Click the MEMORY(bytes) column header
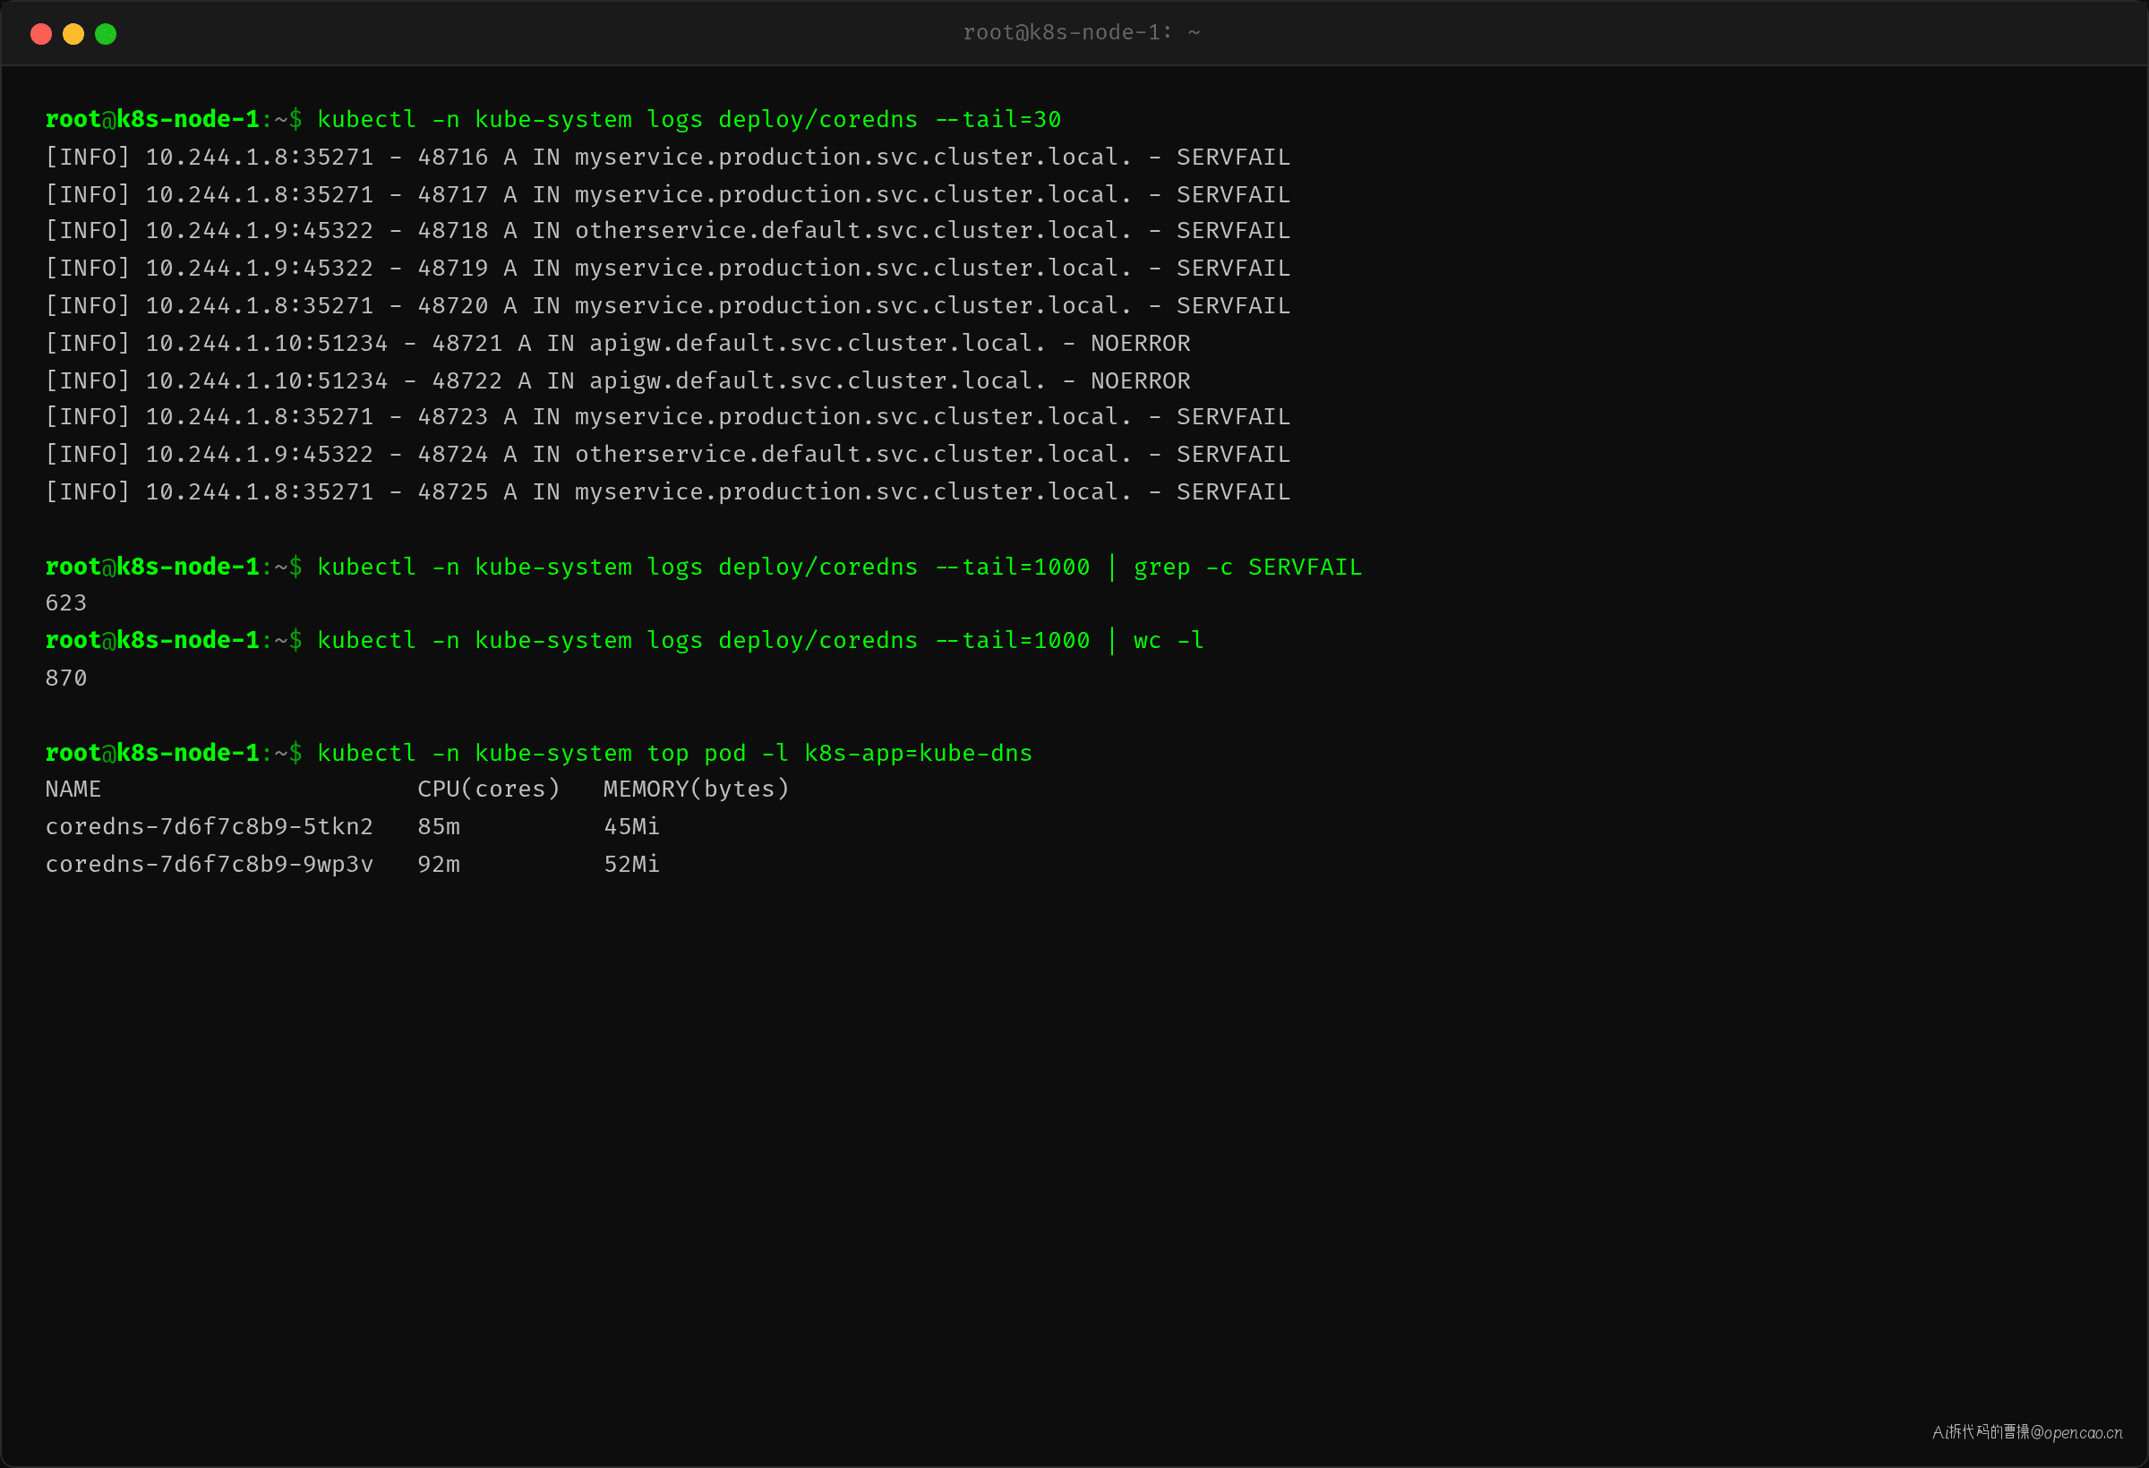The width and height of the screenshot is (2149, 1468). [697, 789]
